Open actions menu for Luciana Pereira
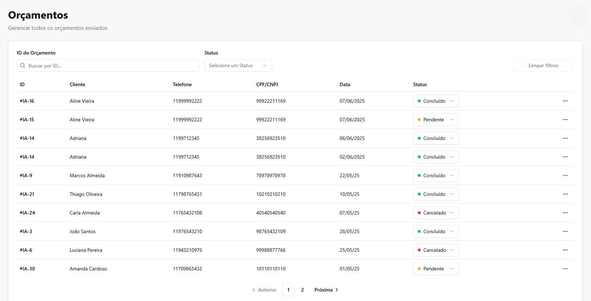This screenshot has width=591, height=301. [565, 250]
